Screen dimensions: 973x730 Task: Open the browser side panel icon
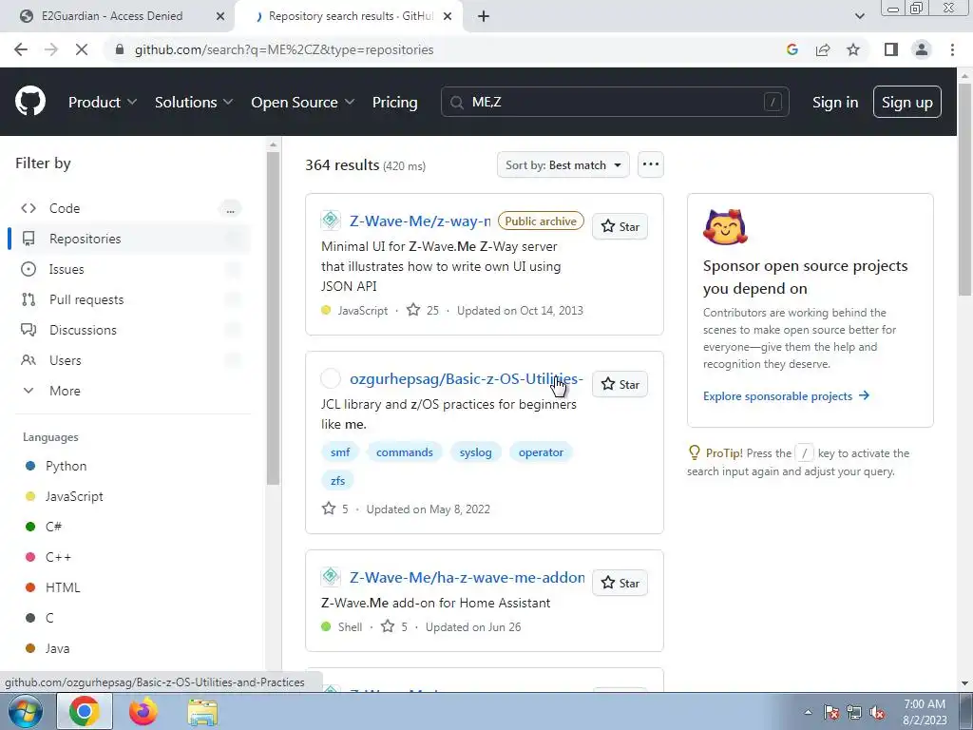click(891, 49)
